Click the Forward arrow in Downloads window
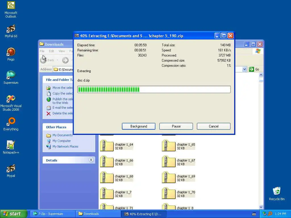Viewport: 291px width, 218px height. 65,60
